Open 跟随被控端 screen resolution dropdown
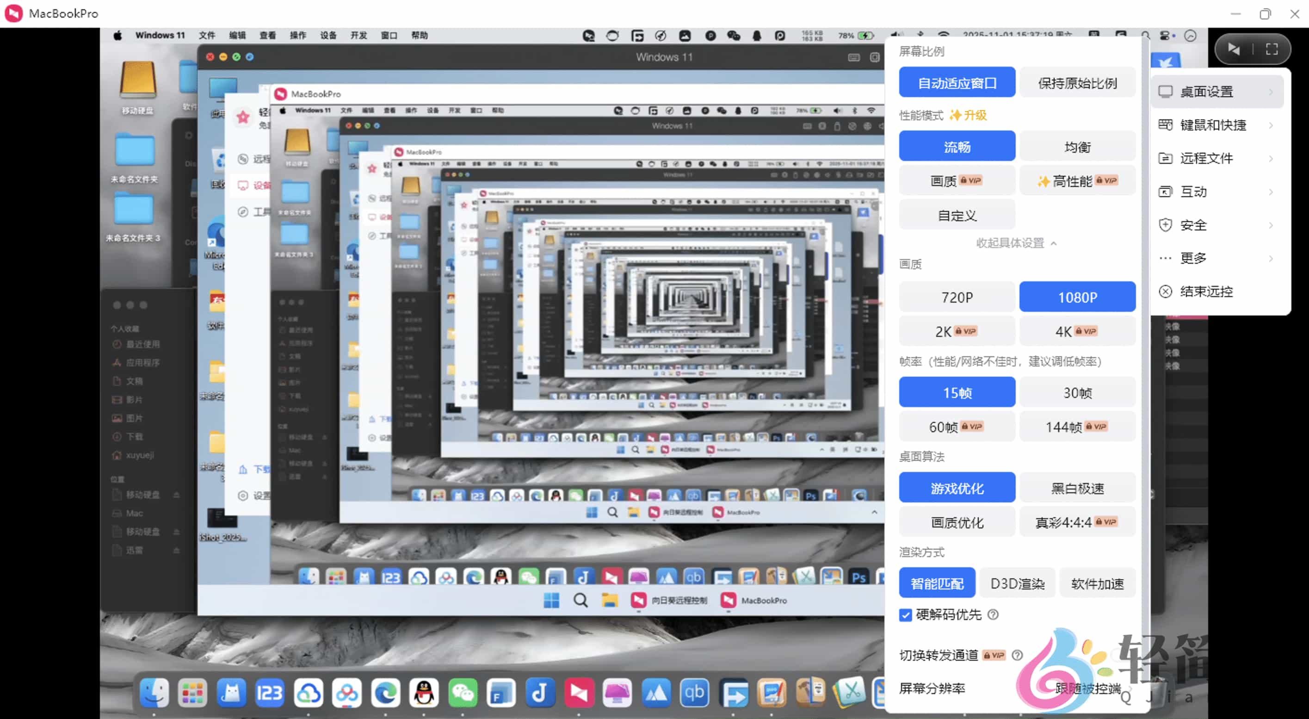 click(1087, 688)
